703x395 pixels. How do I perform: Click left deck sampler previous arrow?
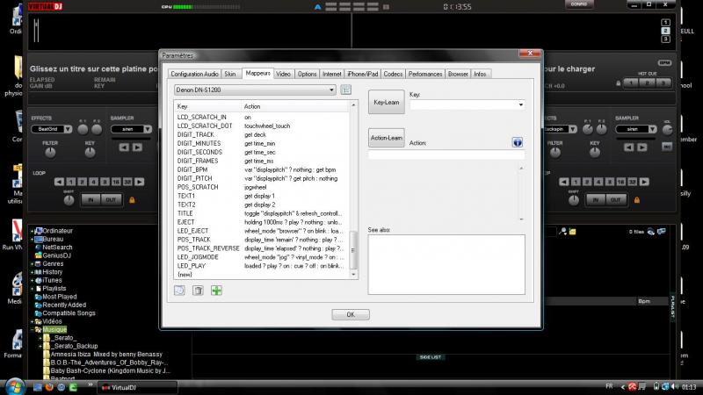(124, 147)
